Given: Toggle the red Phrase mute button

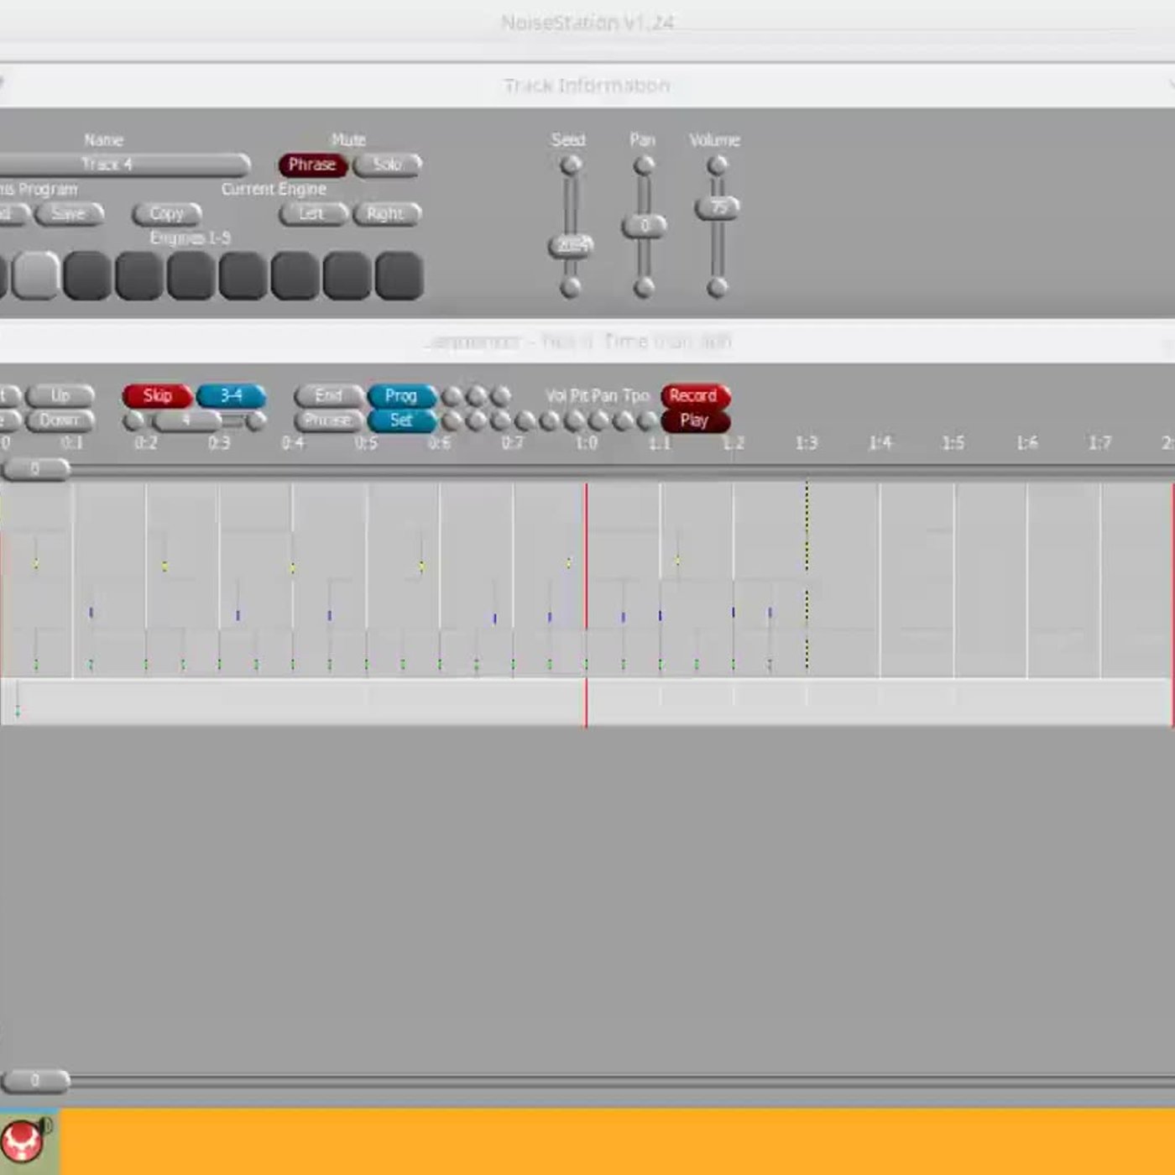Looking at the screenshot, I should pos(313,164).
